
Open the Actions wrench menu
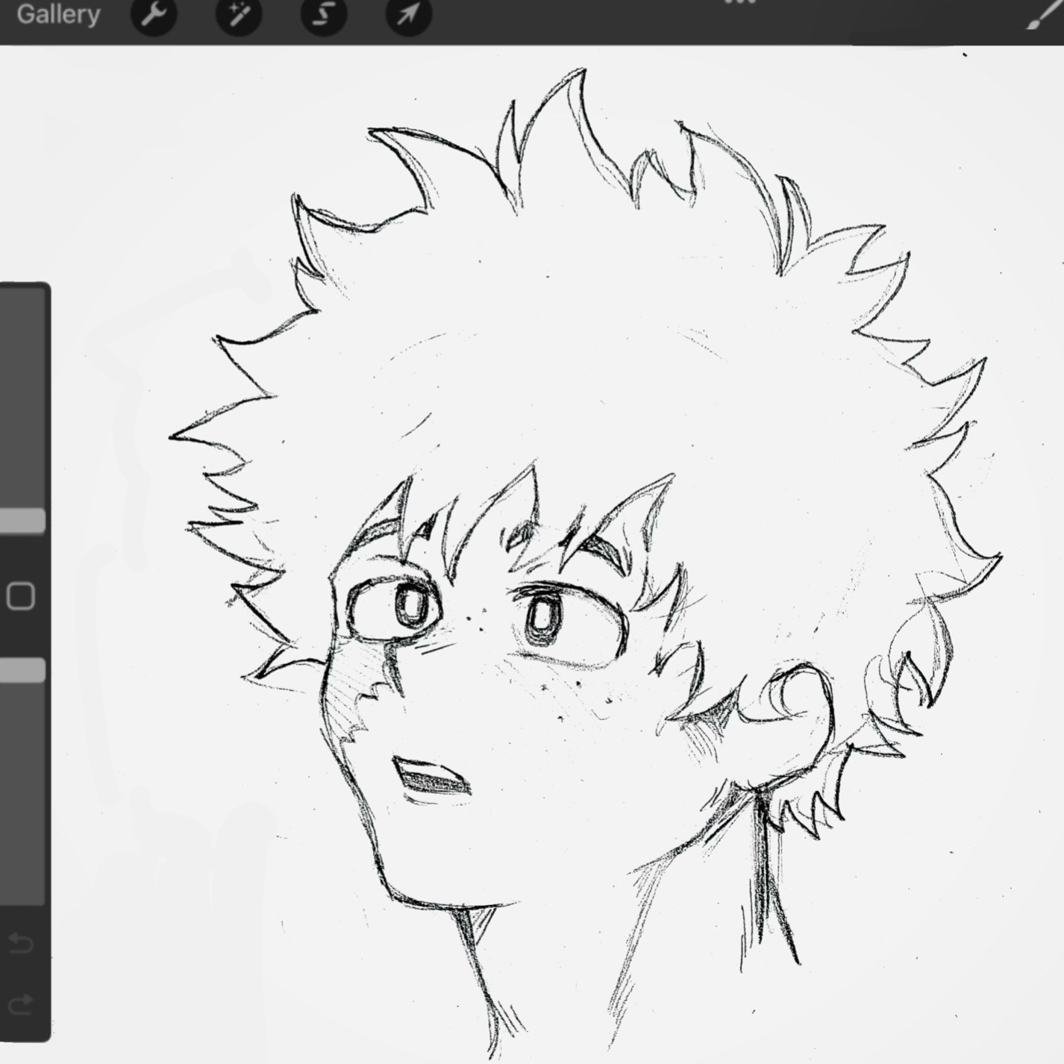coord(154,14)
